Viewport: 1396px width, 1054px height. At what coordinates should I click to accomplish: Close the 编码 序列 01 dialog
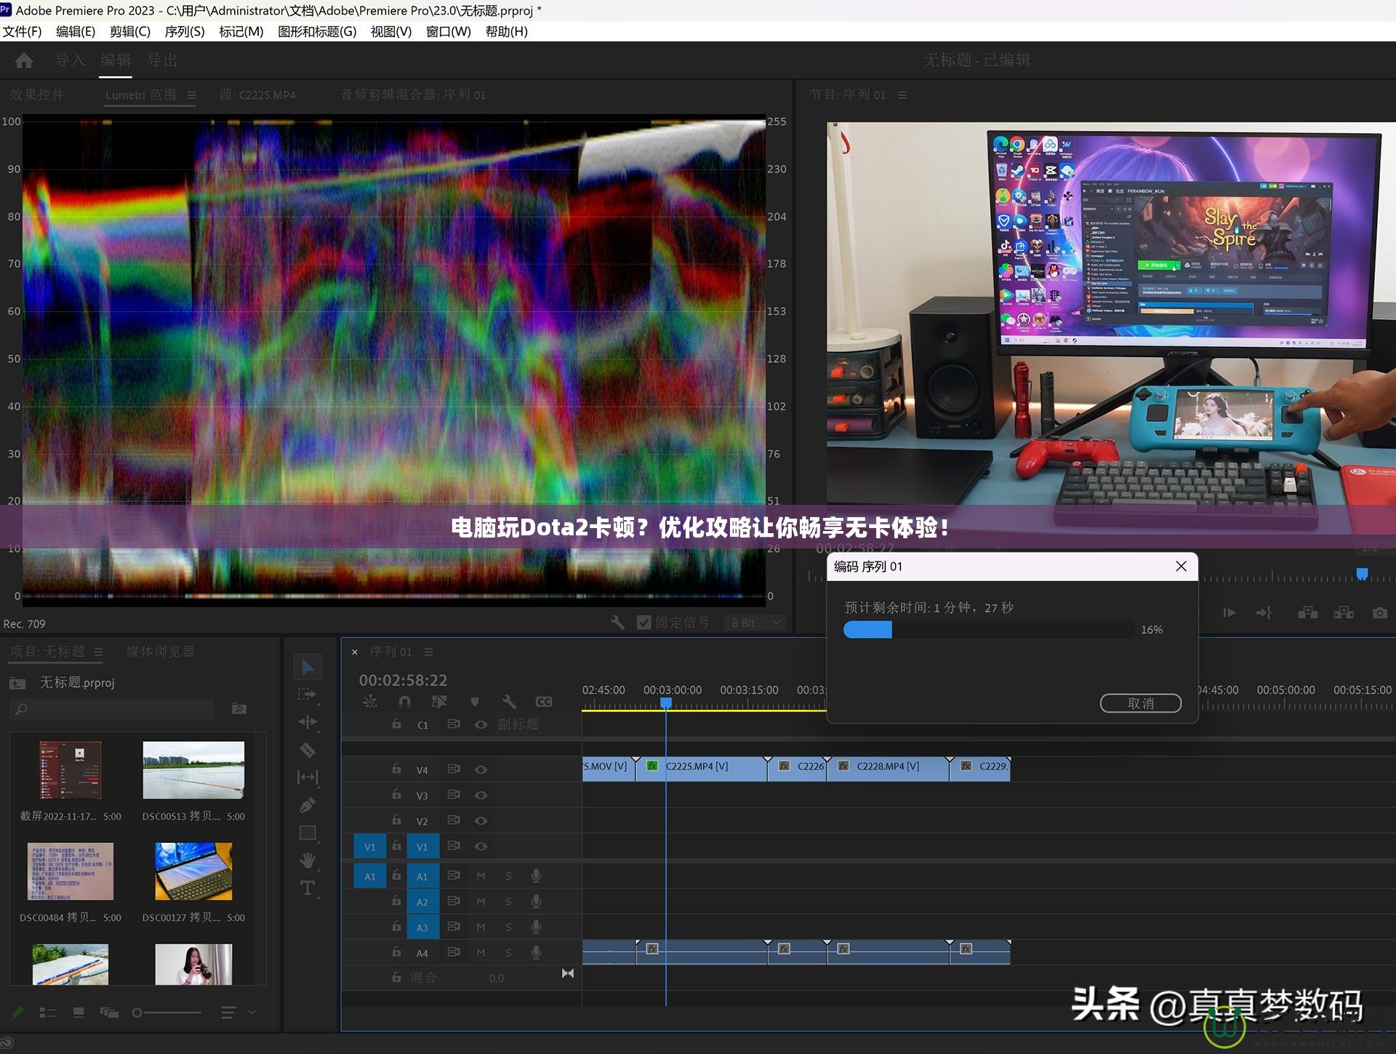(1181, 567)
